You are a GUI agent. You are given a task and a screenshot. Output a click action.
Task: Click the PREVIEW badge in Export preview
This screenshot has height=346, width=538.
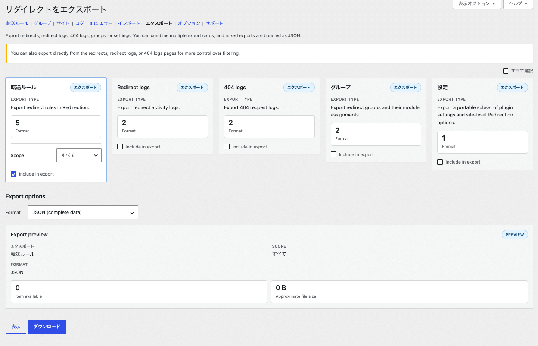pos(515,235)
